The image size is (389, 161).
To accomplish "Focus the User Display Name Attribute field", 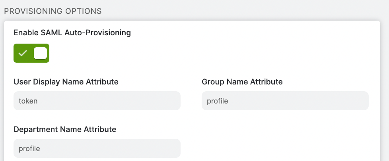I will 97,101.
